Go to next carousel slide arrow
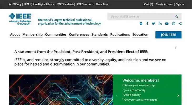192x105 pixels. 178,96
